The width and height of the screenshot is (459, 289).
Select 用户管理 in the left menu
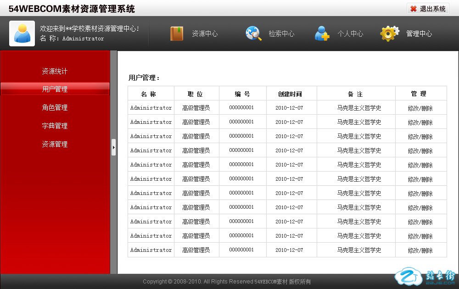pyautogui.click(x=55, y=89)
